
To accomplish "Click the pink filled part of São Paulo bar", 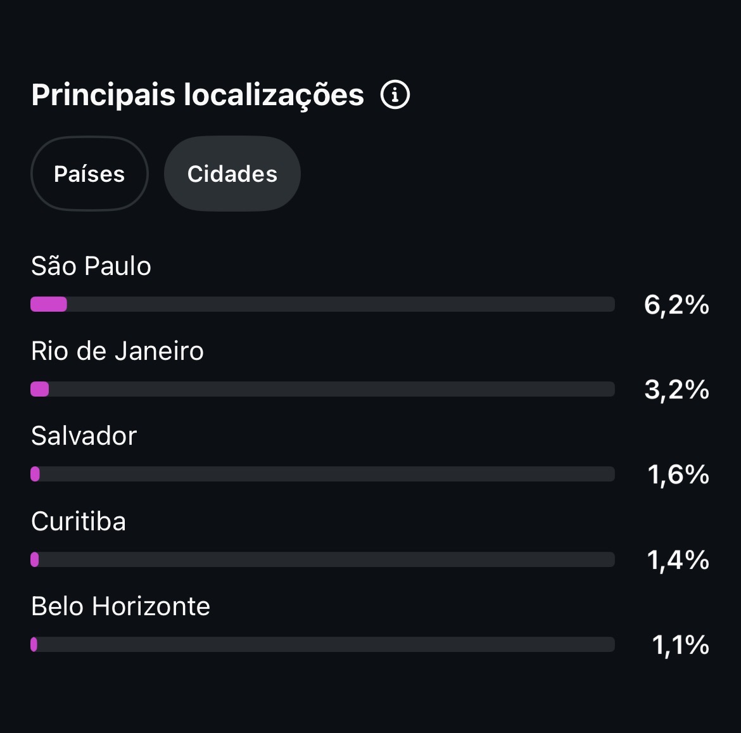I will pyautogui.click(x=49, y=304).
